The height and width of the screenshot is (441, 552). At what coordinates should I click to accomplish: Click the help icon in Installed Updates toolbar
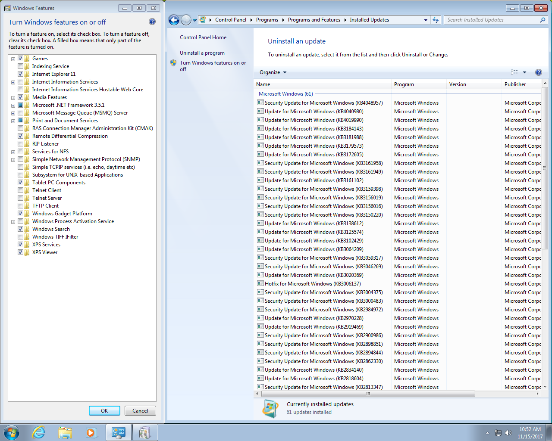point(538,72)
